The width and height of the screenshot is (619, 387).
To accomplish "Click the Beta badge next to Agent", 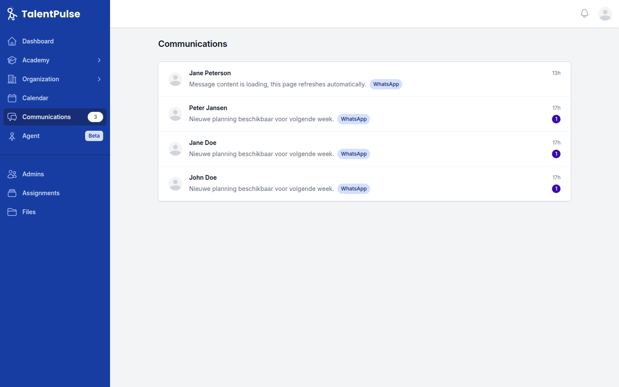I will click(x=94, y=136).
